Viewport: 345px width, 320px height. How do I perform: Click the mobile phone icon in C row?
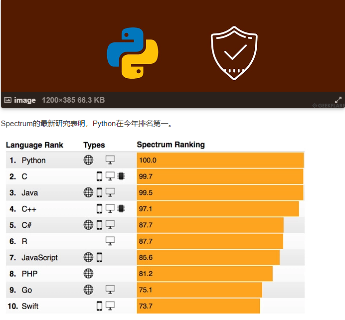(x=99, y=176)
